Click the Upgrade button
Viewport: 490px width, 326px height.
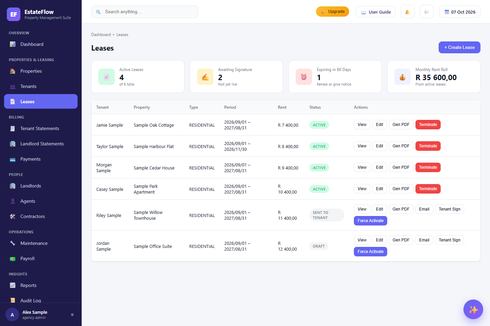(332, 12)
